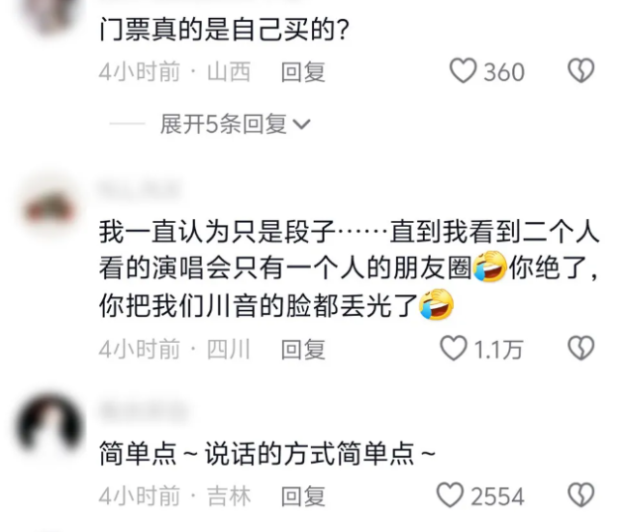
Task: Dislike the 吉林 comment via broken heart
Action: coord(581,494)
